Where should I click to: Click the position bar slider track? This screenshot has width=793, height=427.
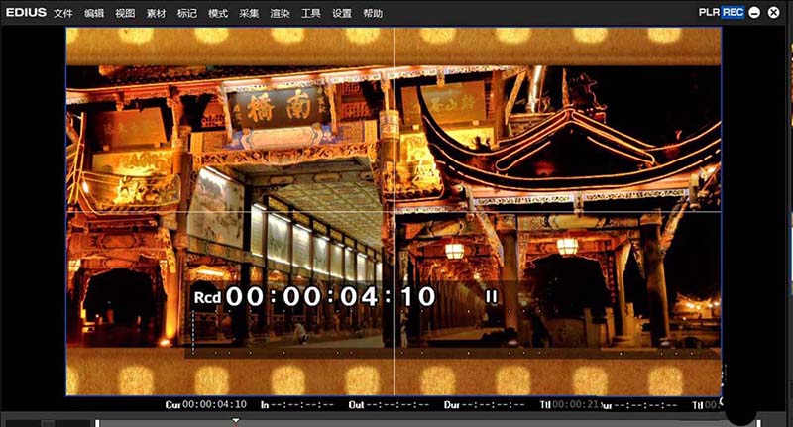pyautogui.click(x=428, y=423)
